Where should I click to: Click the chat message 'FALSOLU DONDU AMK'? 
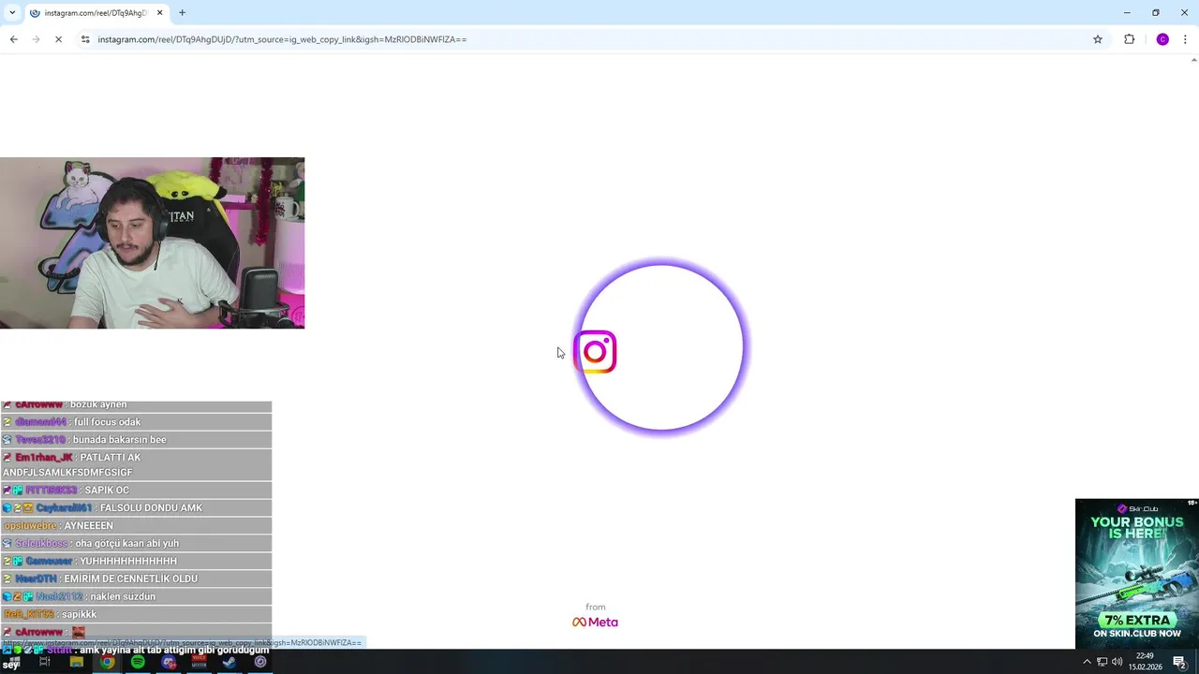pos(151,508)
